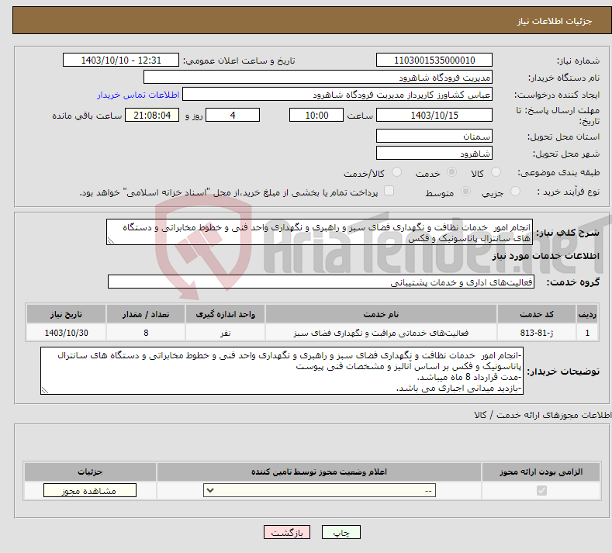The image size is (612, 553).
Task: Click the unit cell نفر
Action: [225, 333]
